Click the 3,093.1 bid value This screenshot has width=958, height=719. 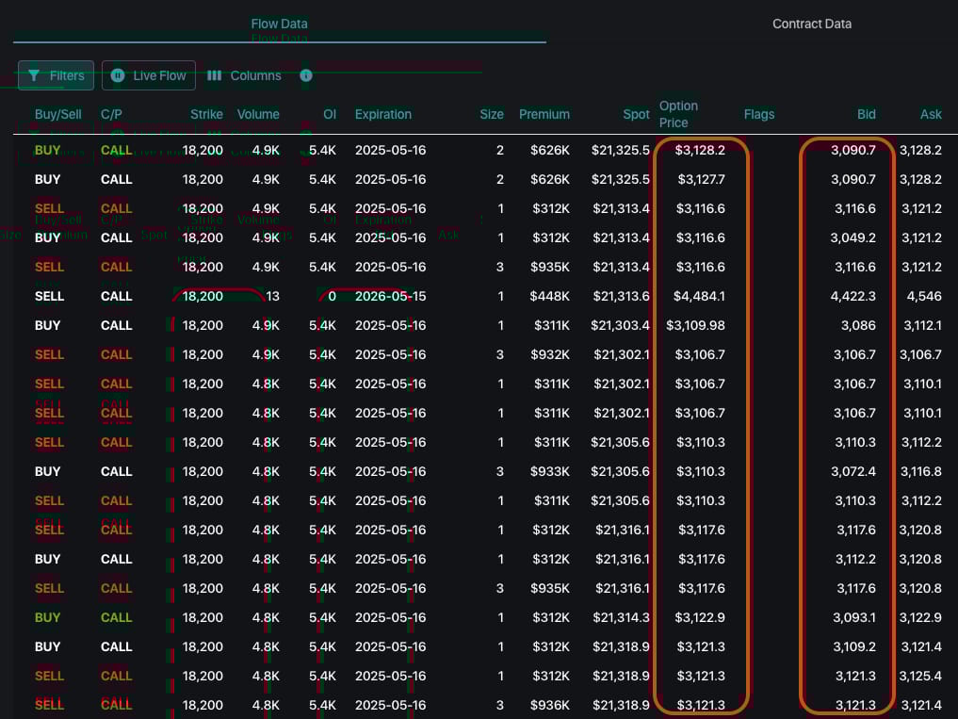pos(854,617)
